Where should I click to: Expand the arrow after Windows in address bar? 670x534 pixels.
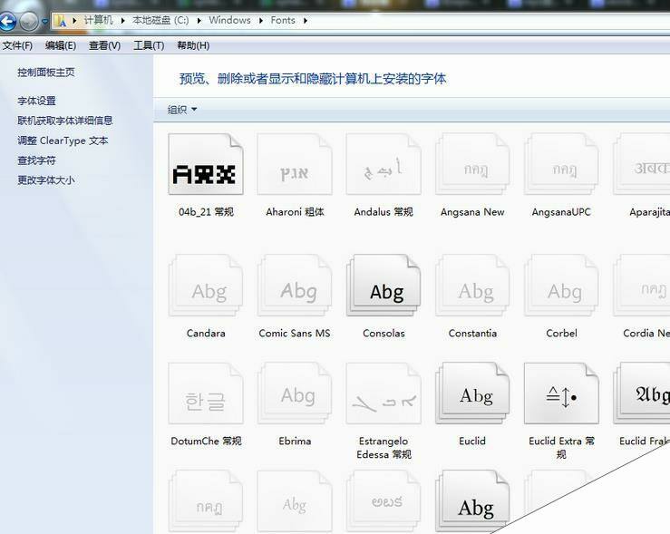tap(259, 21)
